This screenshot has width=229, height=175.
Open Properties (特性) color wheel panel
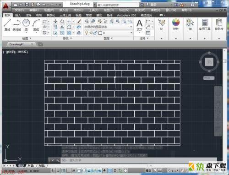point(176,25)
